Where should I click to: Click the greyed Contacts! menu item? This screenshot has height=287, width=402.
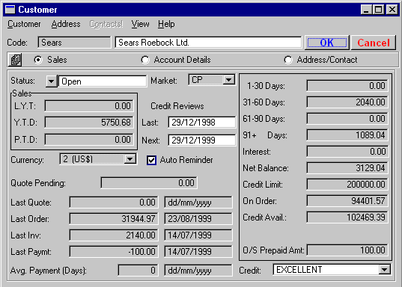(x=106, y=24)
